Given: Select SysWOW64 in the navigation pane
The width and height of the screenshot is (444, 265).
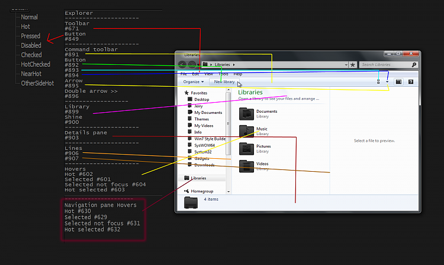Looking at the screenshot, I should click(x=204, y=145).
